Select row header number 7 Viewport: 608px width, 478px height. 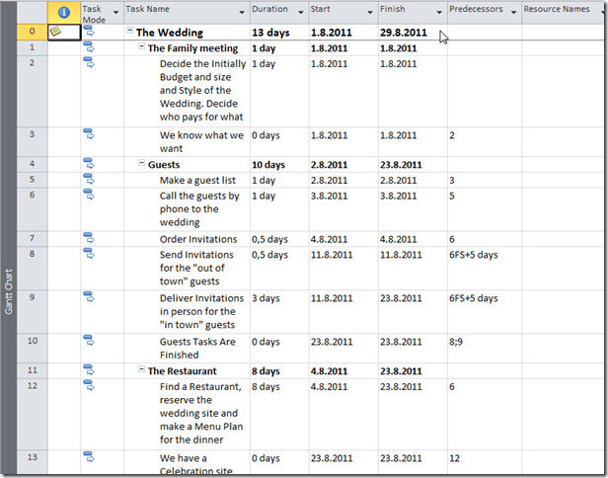[x=33, y=238]
